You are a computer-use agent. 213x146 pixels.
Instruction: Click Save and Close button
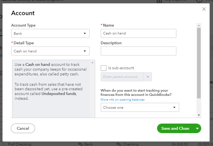[x=175, y=128]
